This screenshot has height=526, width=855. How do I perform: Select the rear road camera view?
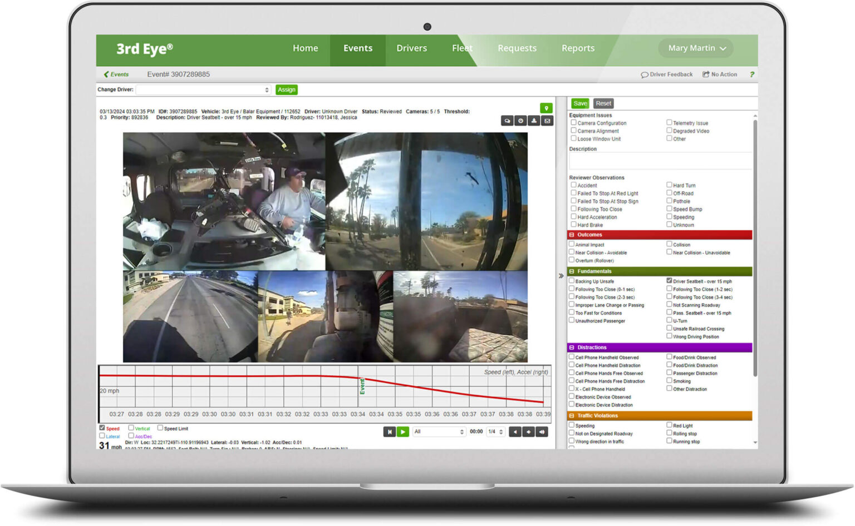pos(190,316)
